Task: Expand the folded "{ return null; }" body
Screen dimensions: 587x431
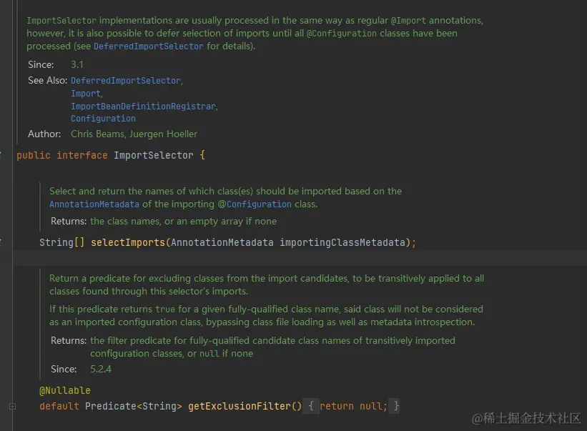Action: [x=353, y=406]
